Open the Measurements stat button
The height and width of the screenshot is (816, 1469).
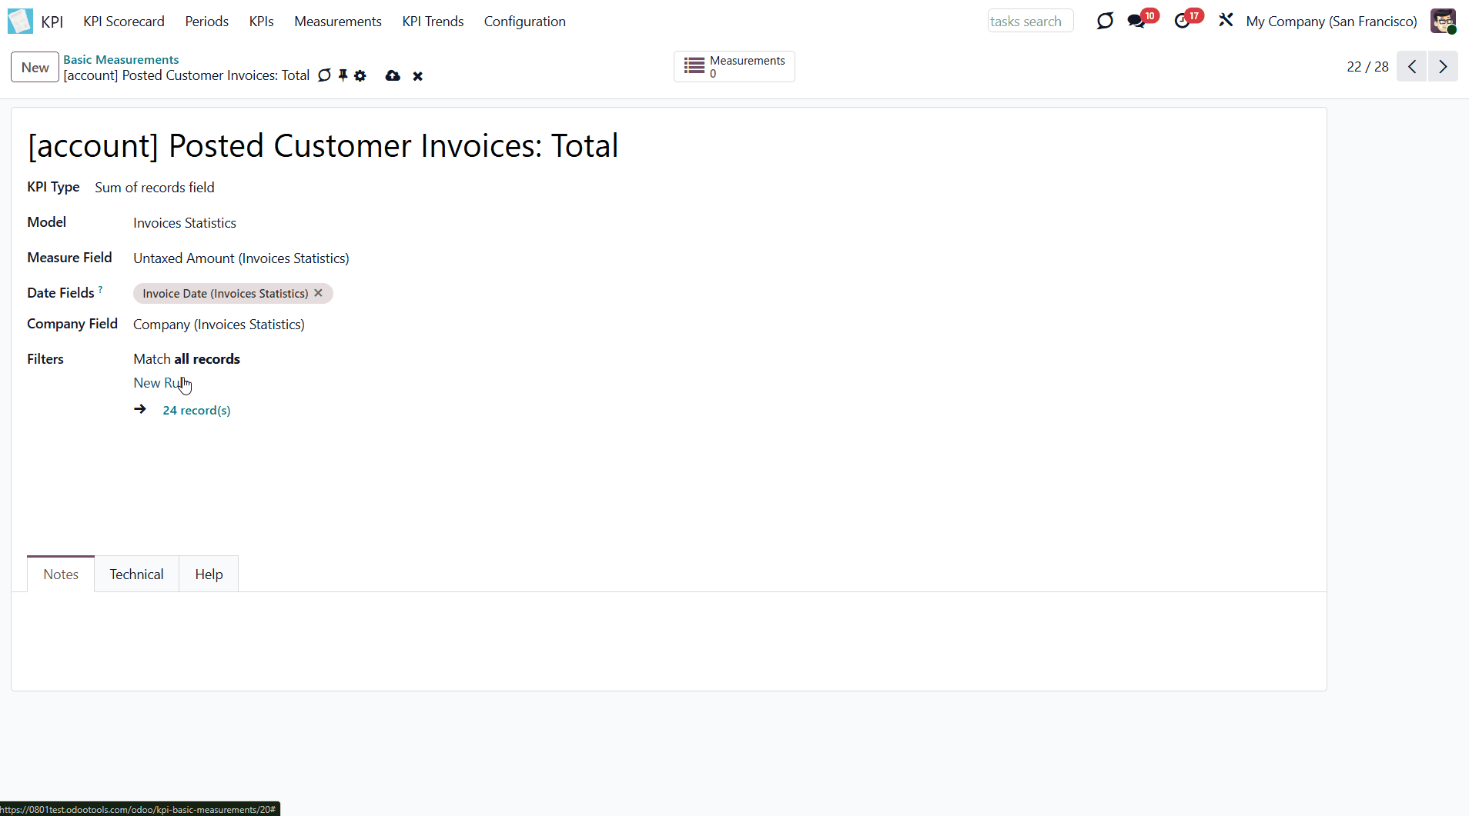click(734, 67)
